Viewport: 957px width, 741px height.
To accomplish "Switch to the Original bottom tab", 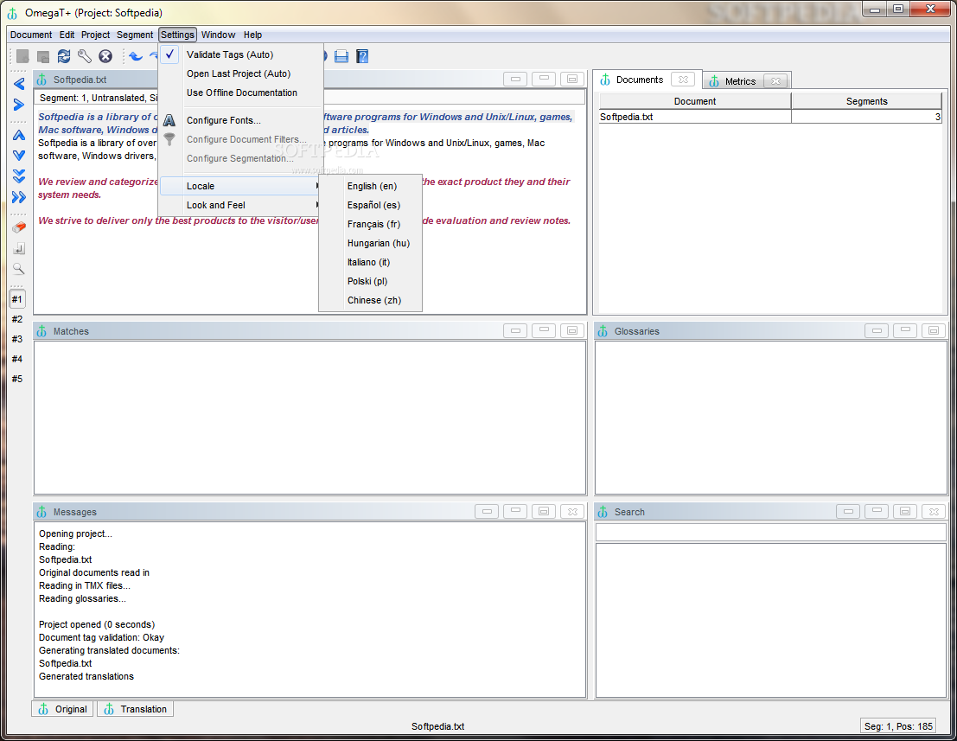I will 63,709.
